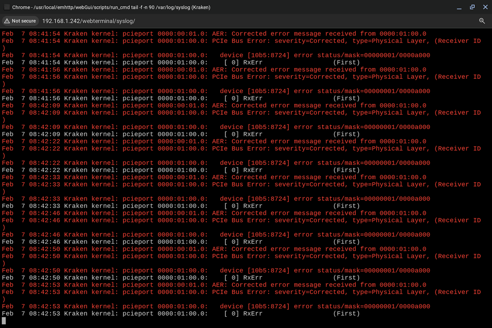This screenshot has width=492, height=328.
Task: Click the 08:42:33 device [10b5:8724] line
Action: coord(216,198)
